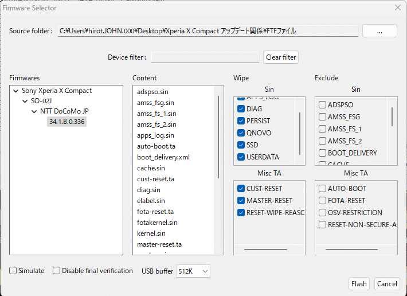Image resolution: width=407 pixels, height=296 pixels.
Task: Uncheck MASTER-RESET in Wipe Misc TA
Action: pos(241,201)
